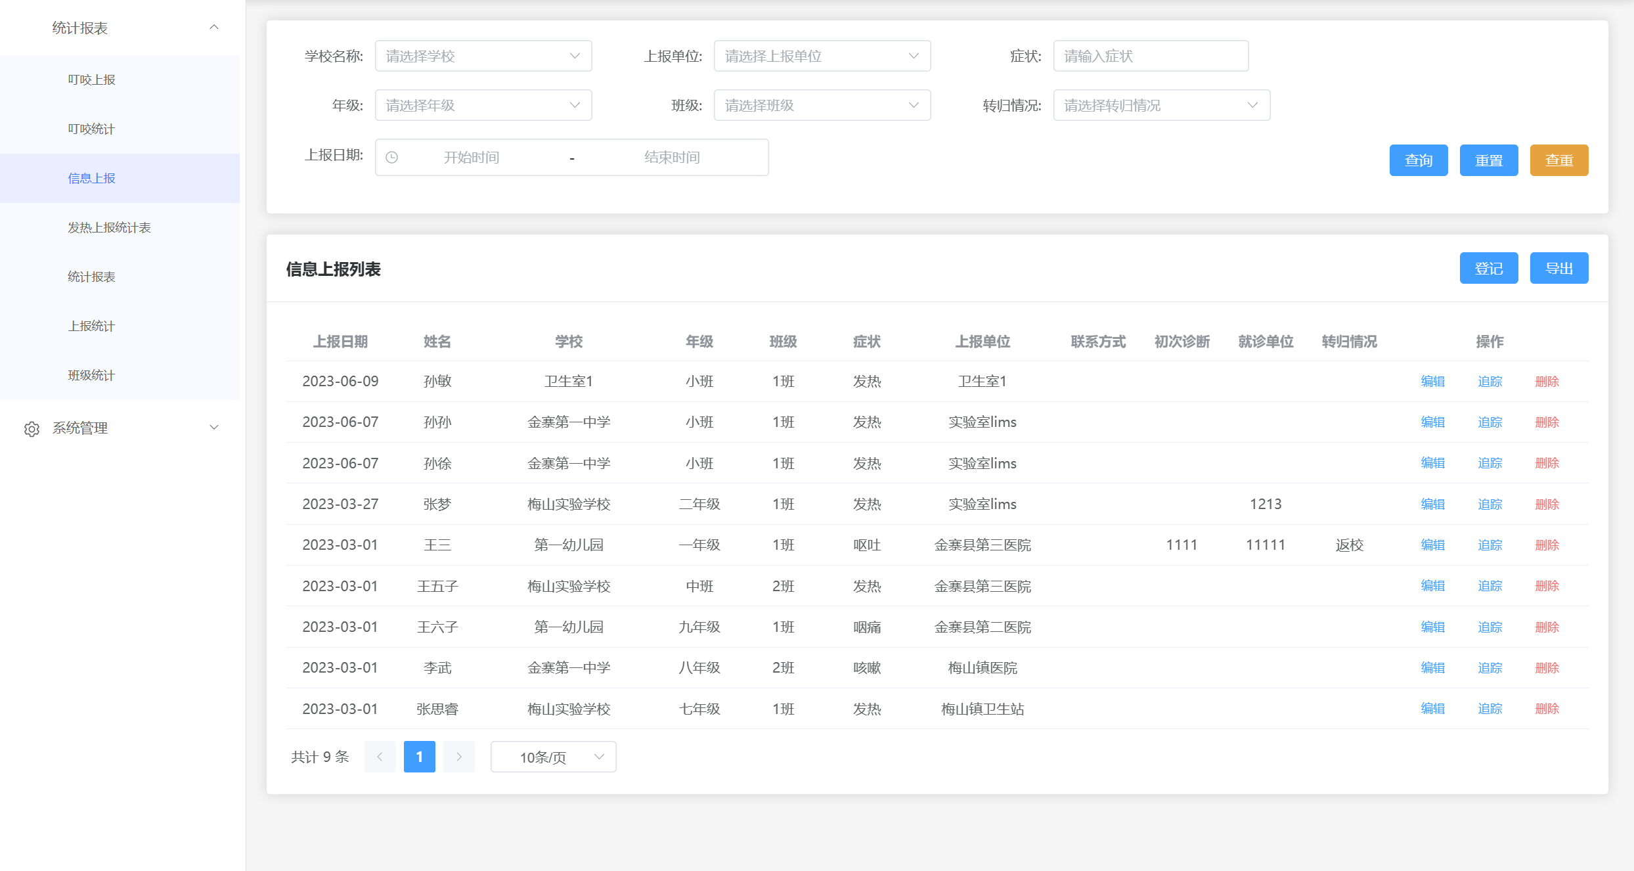Delete the 孙徐 record
Image resolution: width=1634 pixels, height=871 pixels.
tap(1547, 463)
